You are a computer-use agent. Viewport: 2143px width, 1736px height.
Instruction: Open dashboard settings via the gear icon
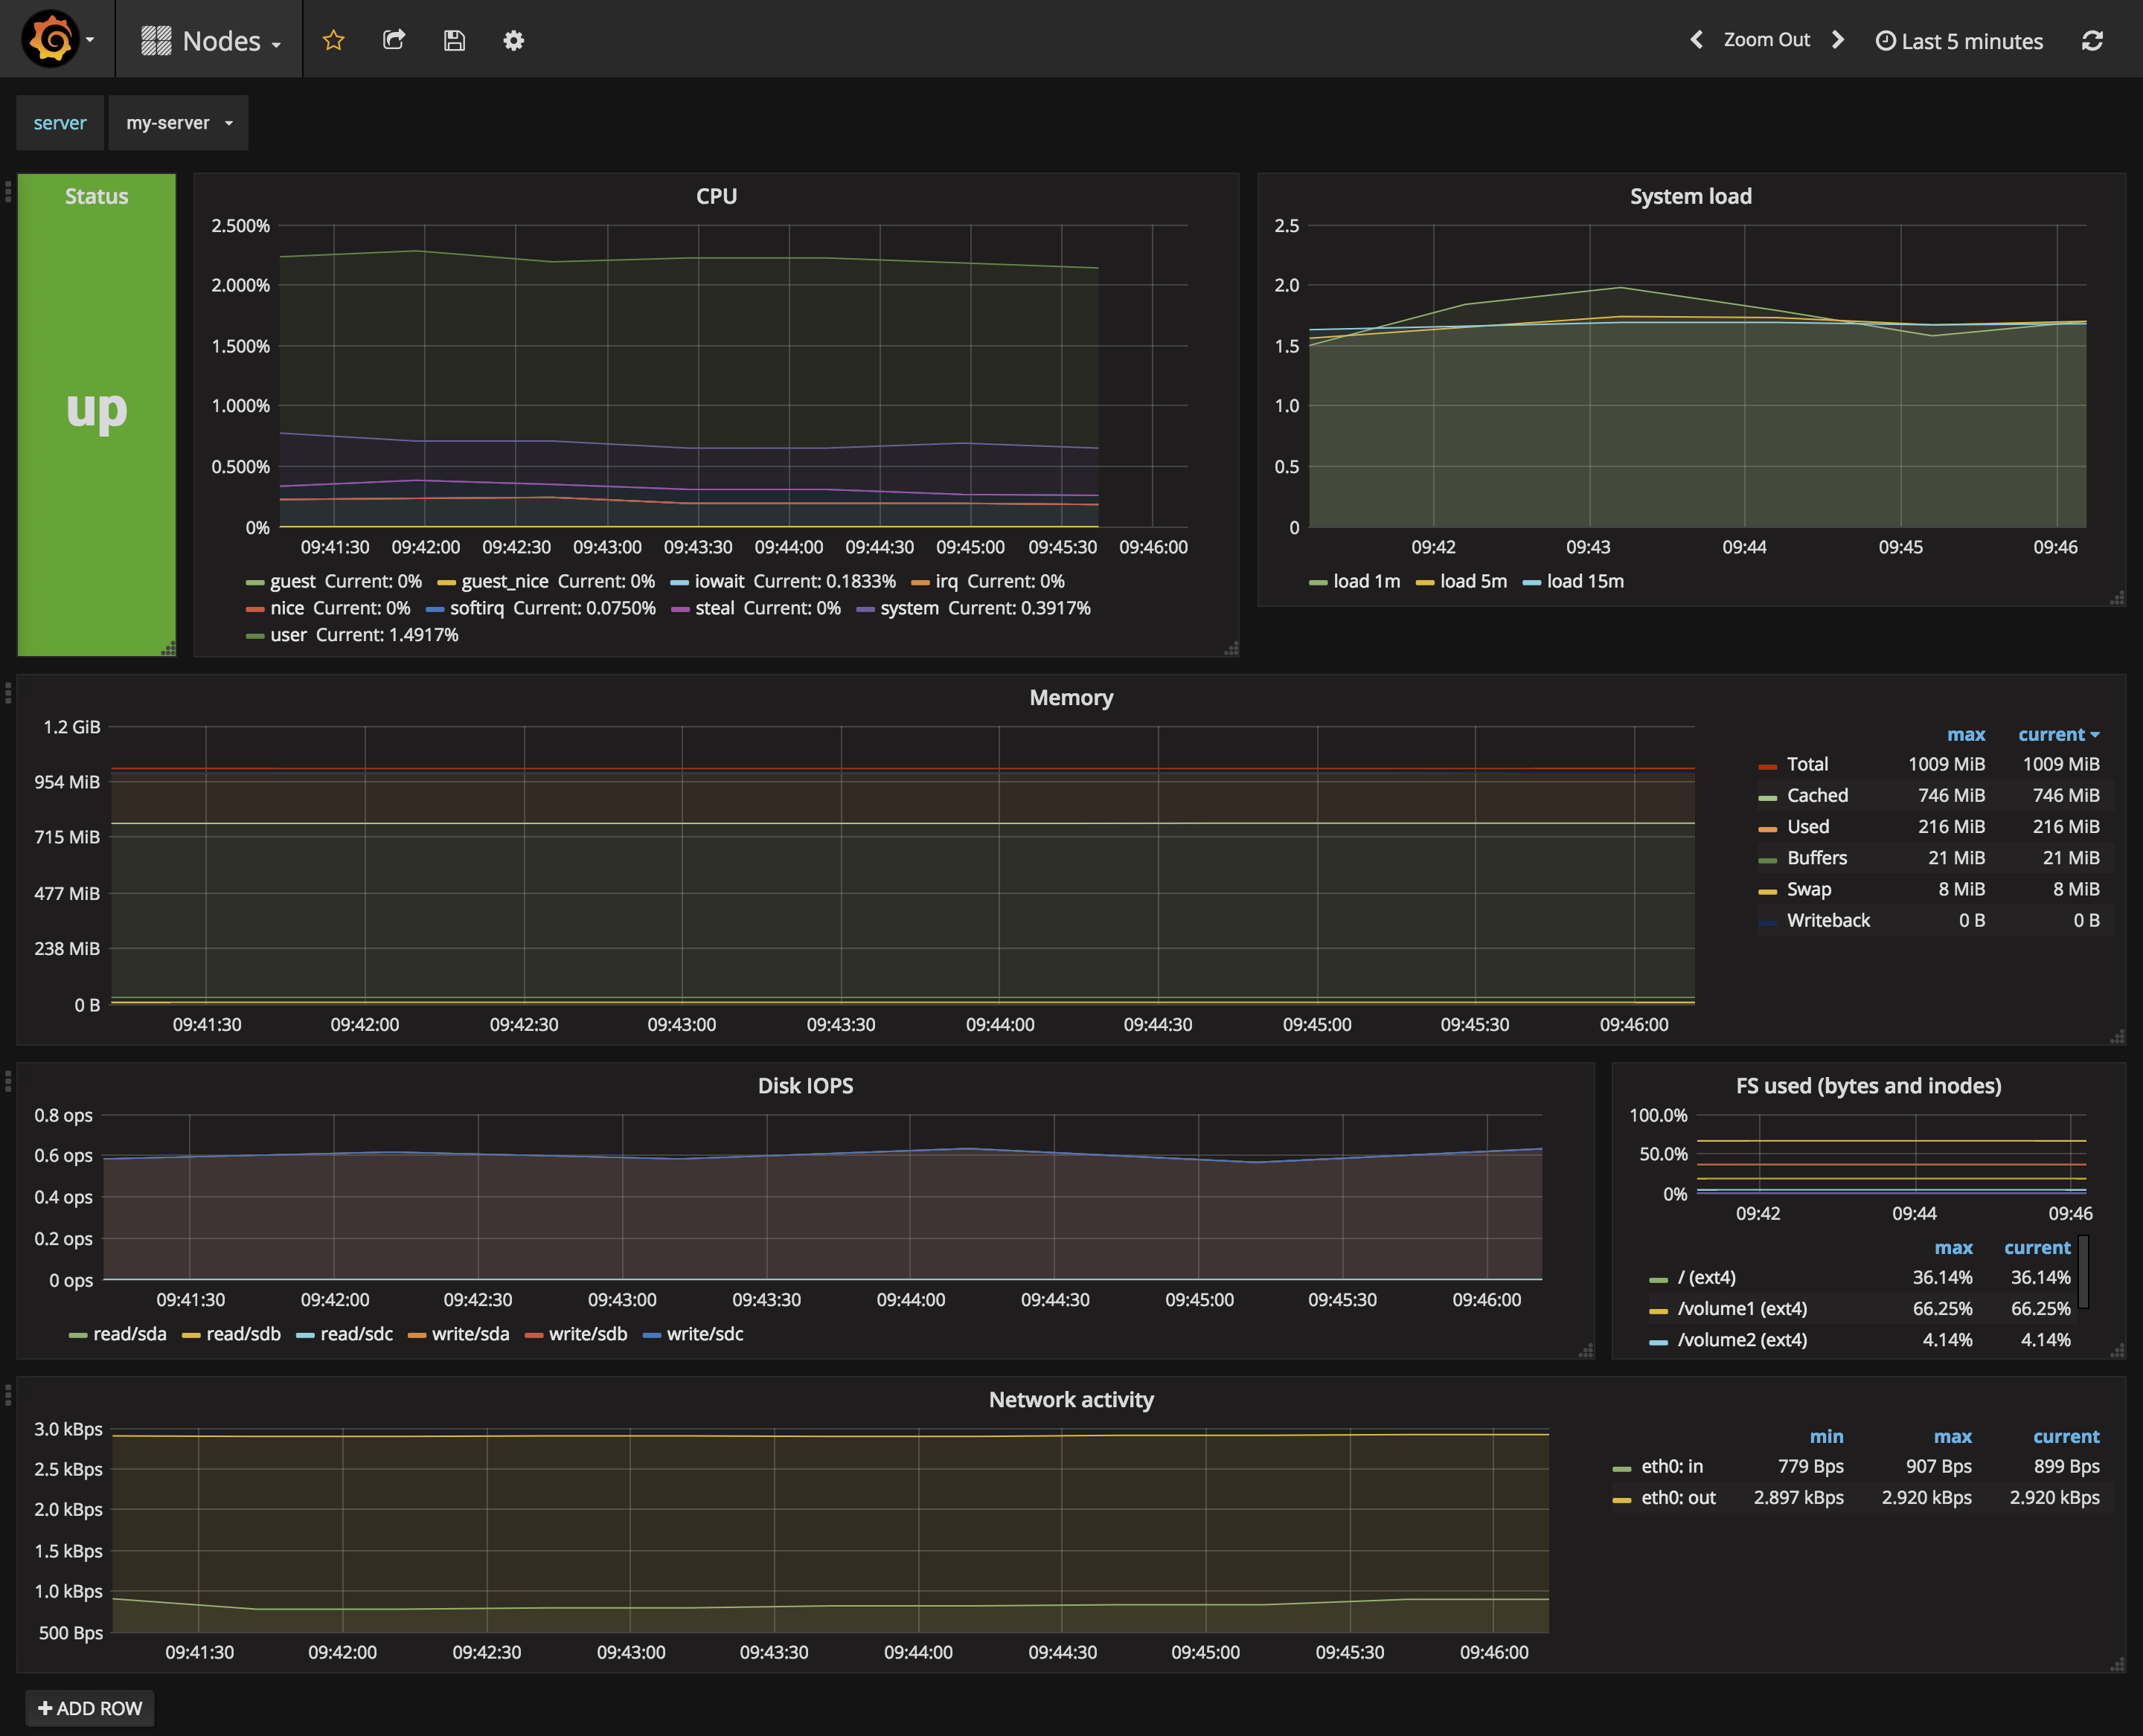513,40
